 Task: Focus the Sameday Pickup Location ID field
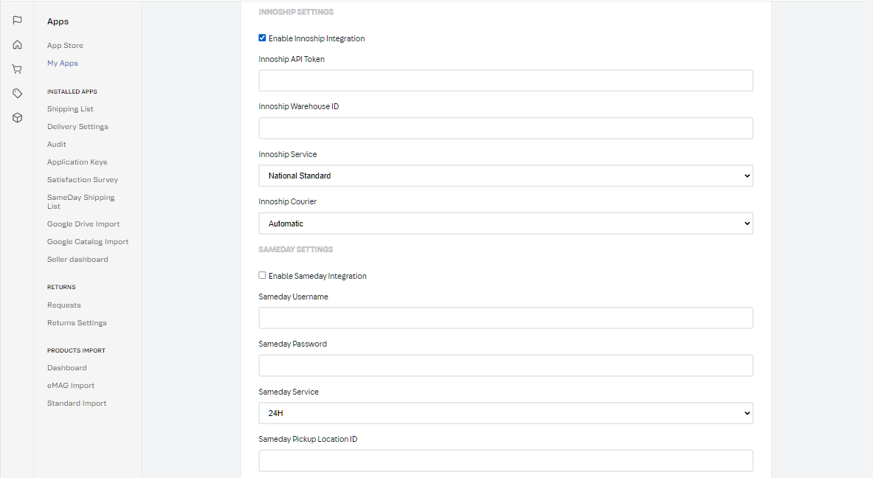505,460
